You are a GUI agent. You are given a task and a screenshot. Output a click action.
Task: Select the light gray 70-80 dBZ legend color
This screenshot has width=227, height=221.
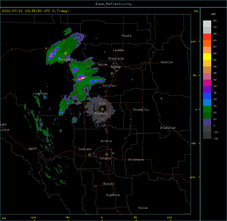(x=207, y=24)
